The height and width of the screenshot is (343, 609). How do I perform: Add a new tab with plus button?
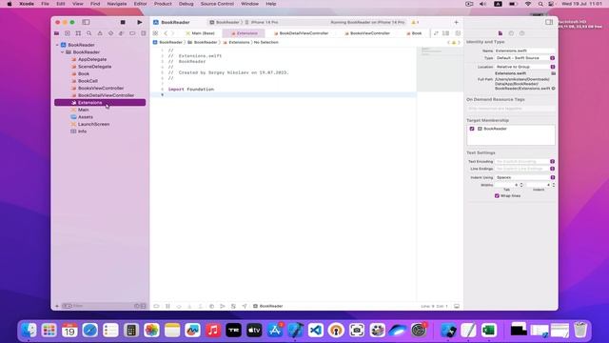coord(457,22)
